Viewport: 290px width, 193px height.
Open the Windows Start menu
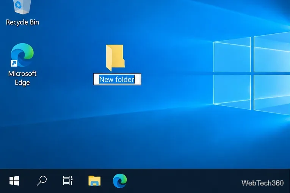(14, 181)
